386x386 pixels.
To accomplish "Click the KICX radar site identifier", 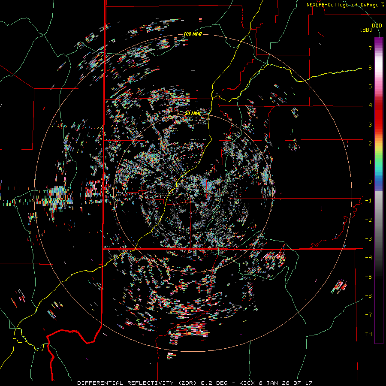I will pos(247,383).
